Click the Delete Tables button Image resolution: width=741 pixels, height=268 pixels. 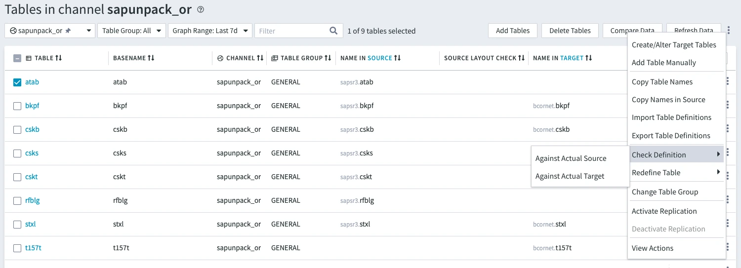[570, 31]
